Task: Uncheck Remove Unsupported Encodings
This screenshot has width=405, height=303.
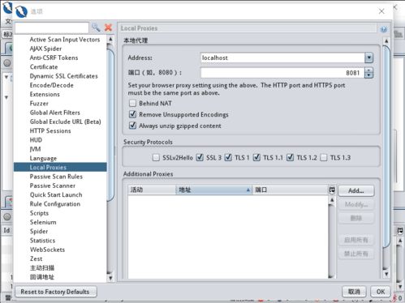Action: pos(132,114)
